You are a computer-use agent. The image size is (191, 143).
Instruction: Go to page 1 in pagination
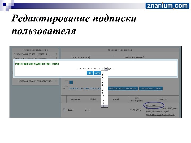pos(71,83)
